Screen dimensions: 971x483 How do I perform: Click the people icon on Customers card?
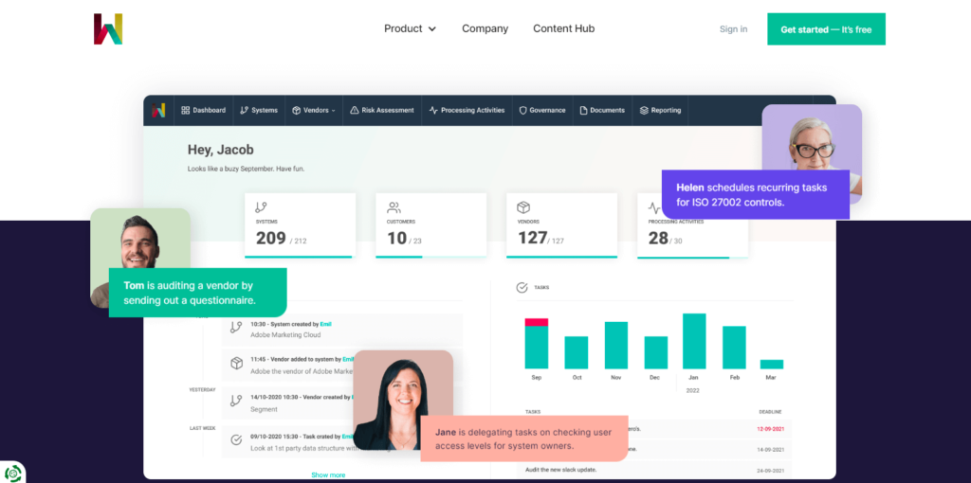pos(394,207)
